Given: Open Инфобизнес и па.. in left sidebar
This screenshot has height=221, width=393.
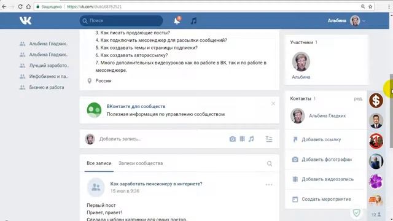Looking at the screenshot, I should (49, 76).
